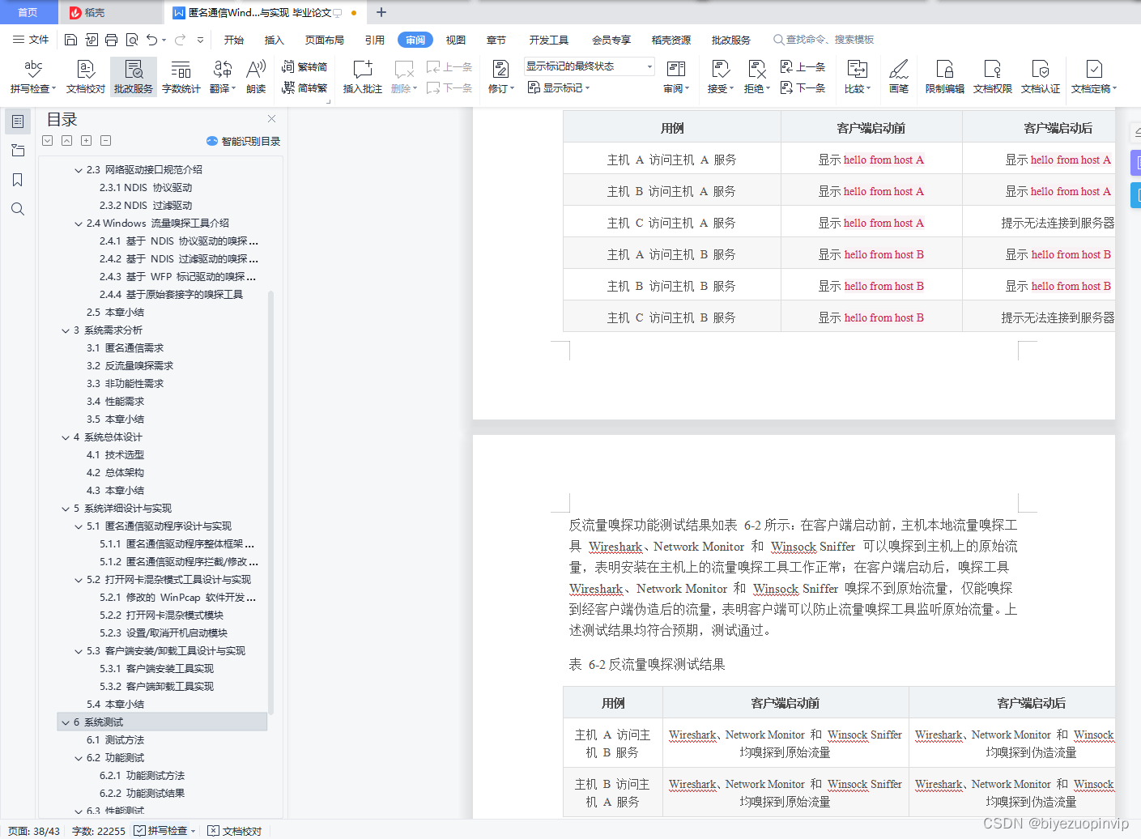Switch to the 视图 ribbon tab
Image resolution: width=1141 pixels, height=839 pixels.
[456, 39]
